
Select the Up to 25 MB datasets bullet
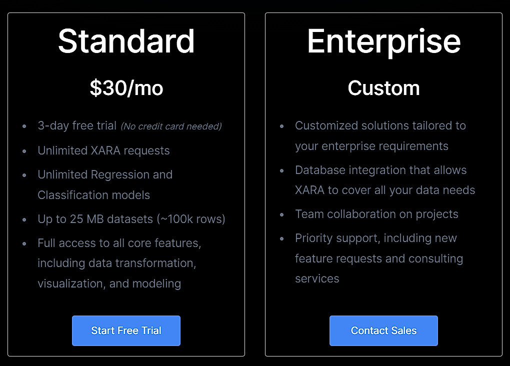click(131, 219)
